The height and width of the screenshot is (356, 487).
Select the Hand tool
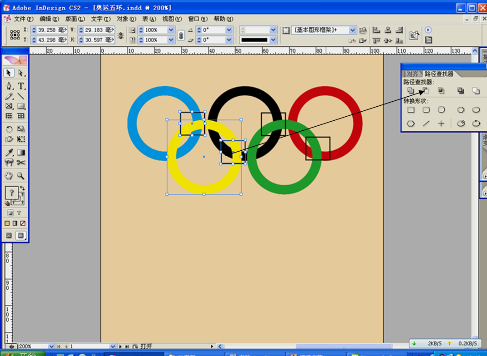point(9,176)
